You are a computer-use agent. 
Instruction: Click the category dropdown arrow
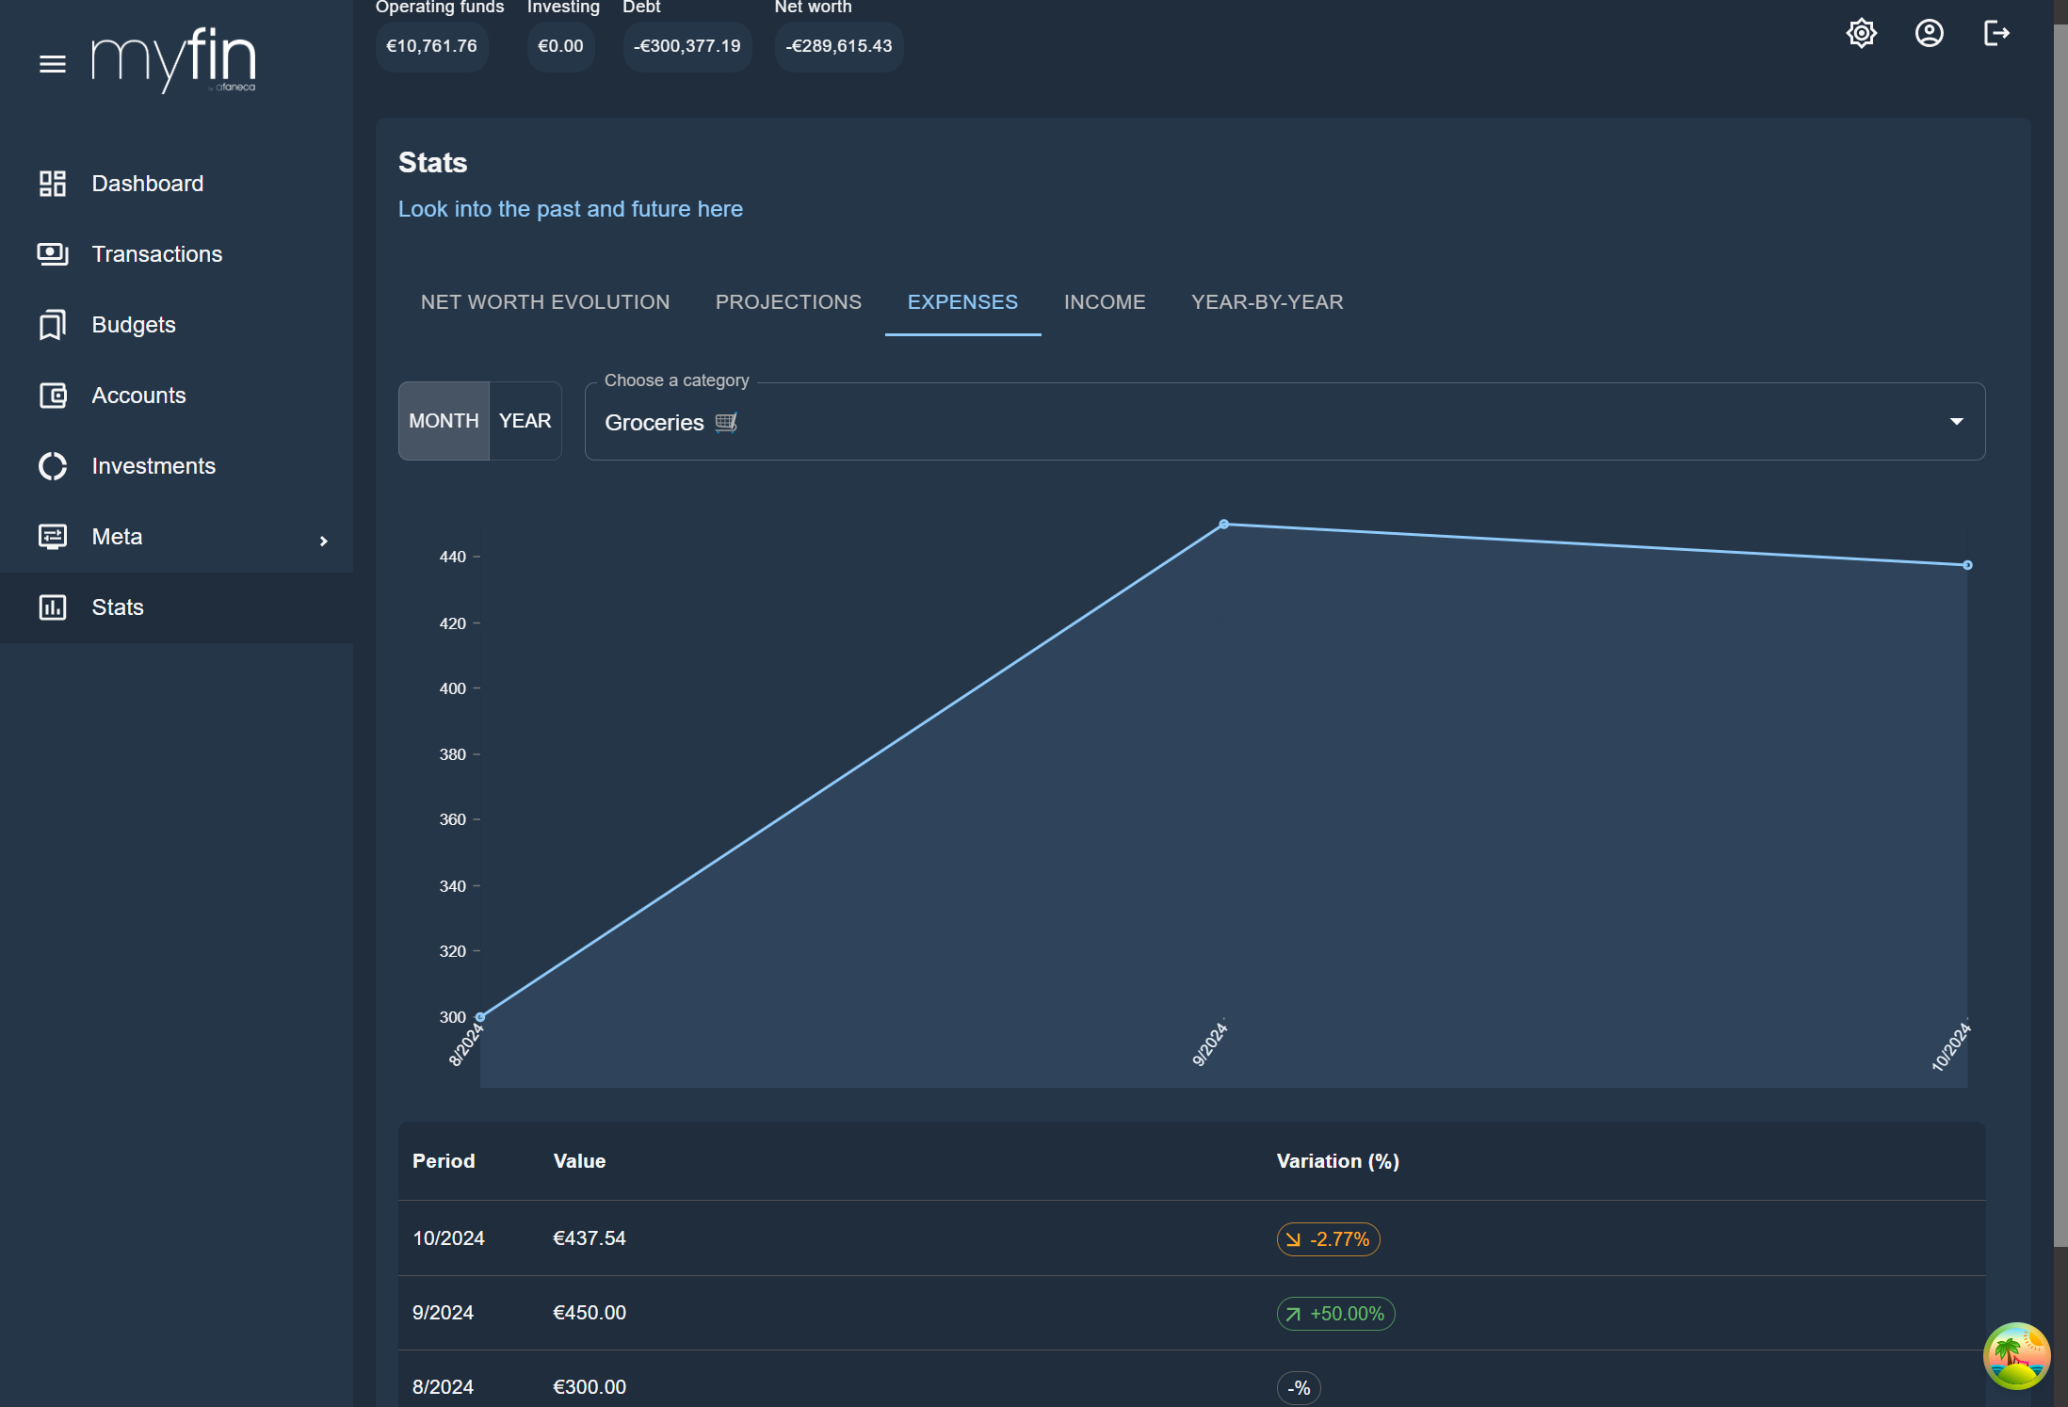[1956, 422]
